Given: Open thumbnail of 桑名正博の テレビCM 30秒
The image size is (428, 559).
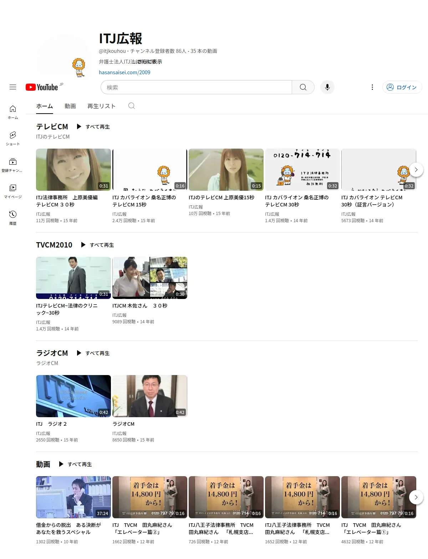Looking at the screenshot, I should pyautogui.click(x=302, y=170).
